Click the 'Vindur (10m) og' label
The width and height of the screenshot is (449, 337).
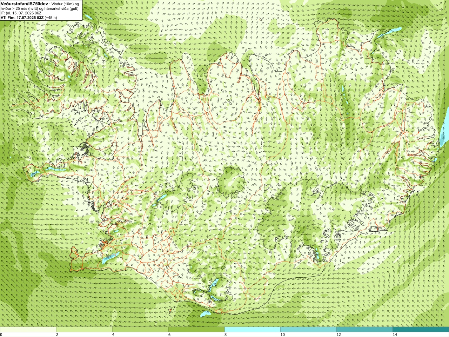point(65,4)
